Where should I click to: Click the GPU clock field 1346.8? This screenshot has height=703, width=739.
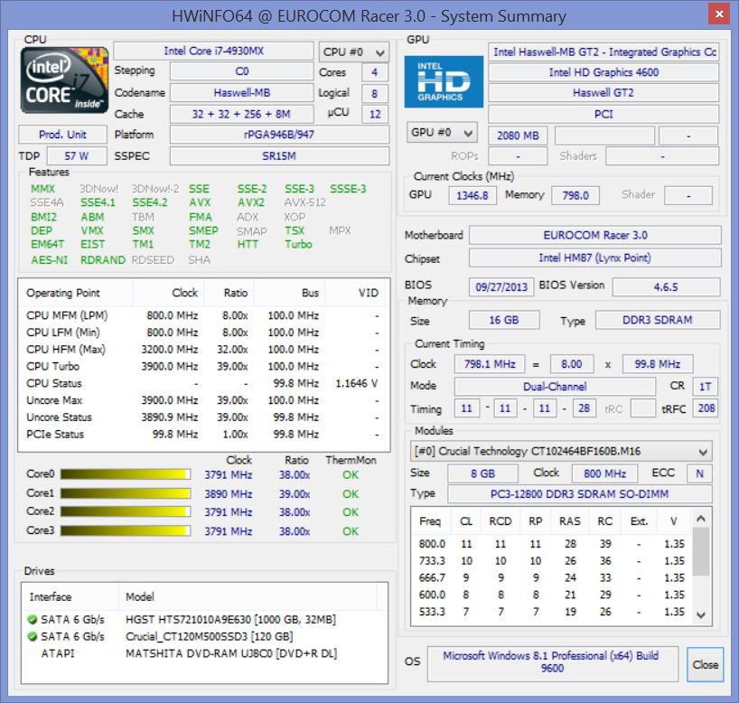(472, 195)
